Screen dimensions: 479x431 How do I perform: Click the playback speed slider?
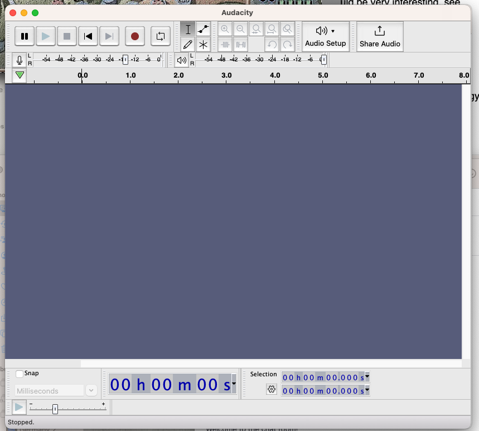[55, 409]
